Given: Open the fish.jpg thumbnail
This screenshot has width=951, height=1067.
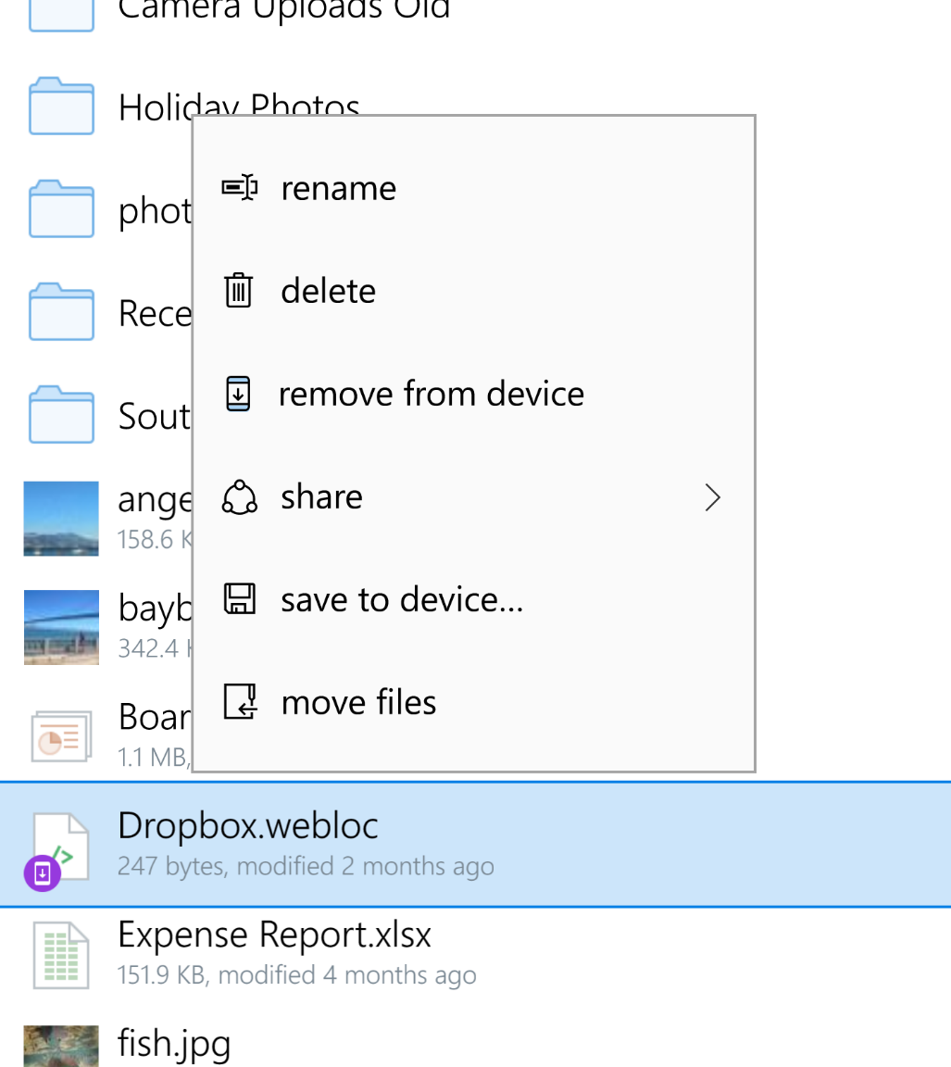Looking at the screenshot, I should click(x=61, y=1046).
